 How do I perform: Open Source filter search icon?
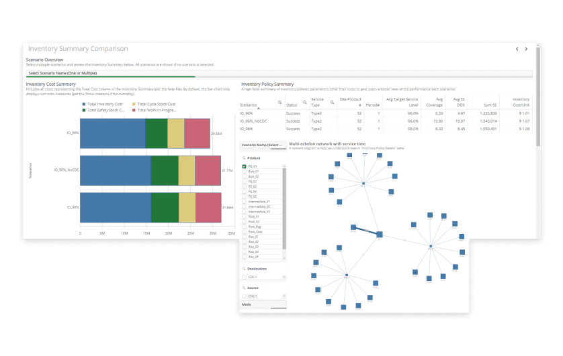click(x=244, y=288)
